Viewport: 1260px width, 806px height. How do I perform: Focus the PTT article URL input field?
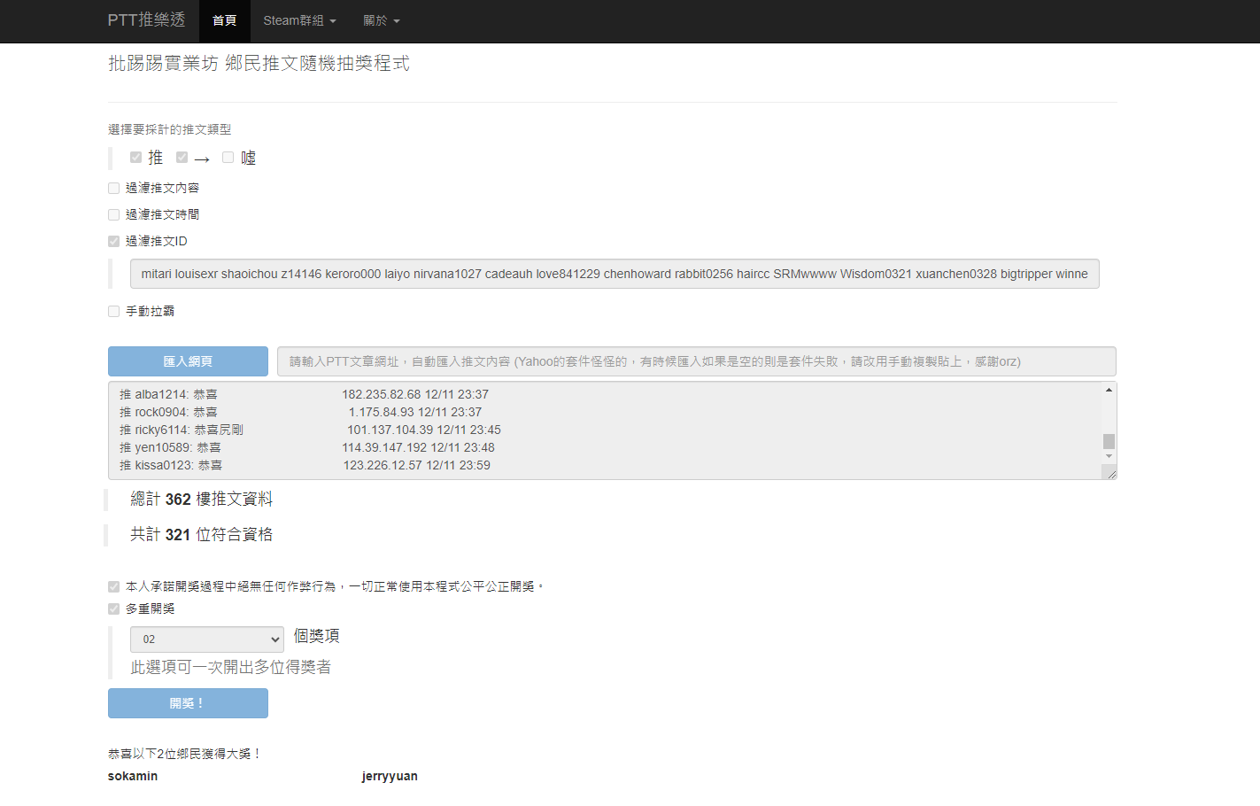click(696, 361)
